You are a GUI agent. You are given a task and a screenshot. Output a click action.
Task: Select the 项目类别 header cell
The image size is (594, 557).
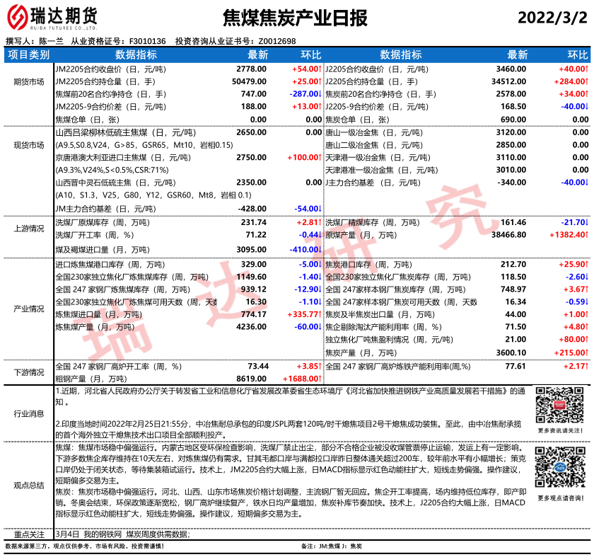(x=28, y=54)
